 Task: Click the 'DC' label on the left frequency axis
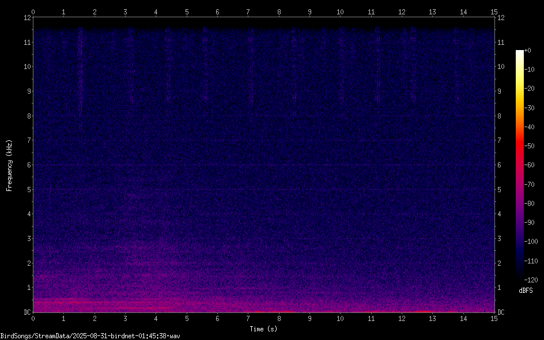27,312
